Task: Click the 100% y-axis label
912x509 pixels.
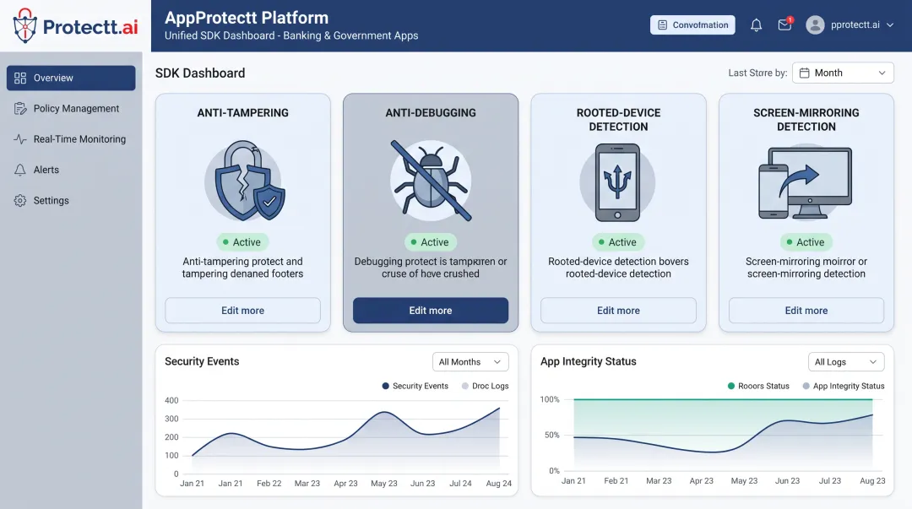Action: tap(550, 399)
